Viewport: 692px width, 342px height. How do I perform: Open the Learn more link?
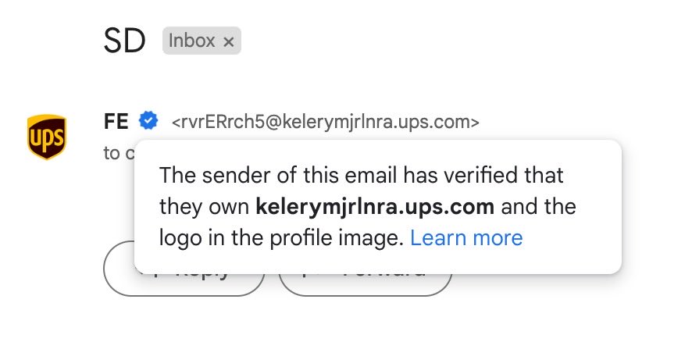point(466,237)
